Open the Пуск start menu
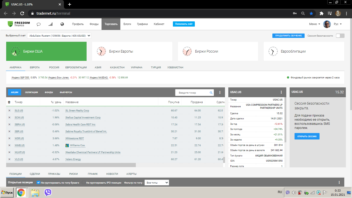This screenshot has width=352, height=198. point(7,193)
